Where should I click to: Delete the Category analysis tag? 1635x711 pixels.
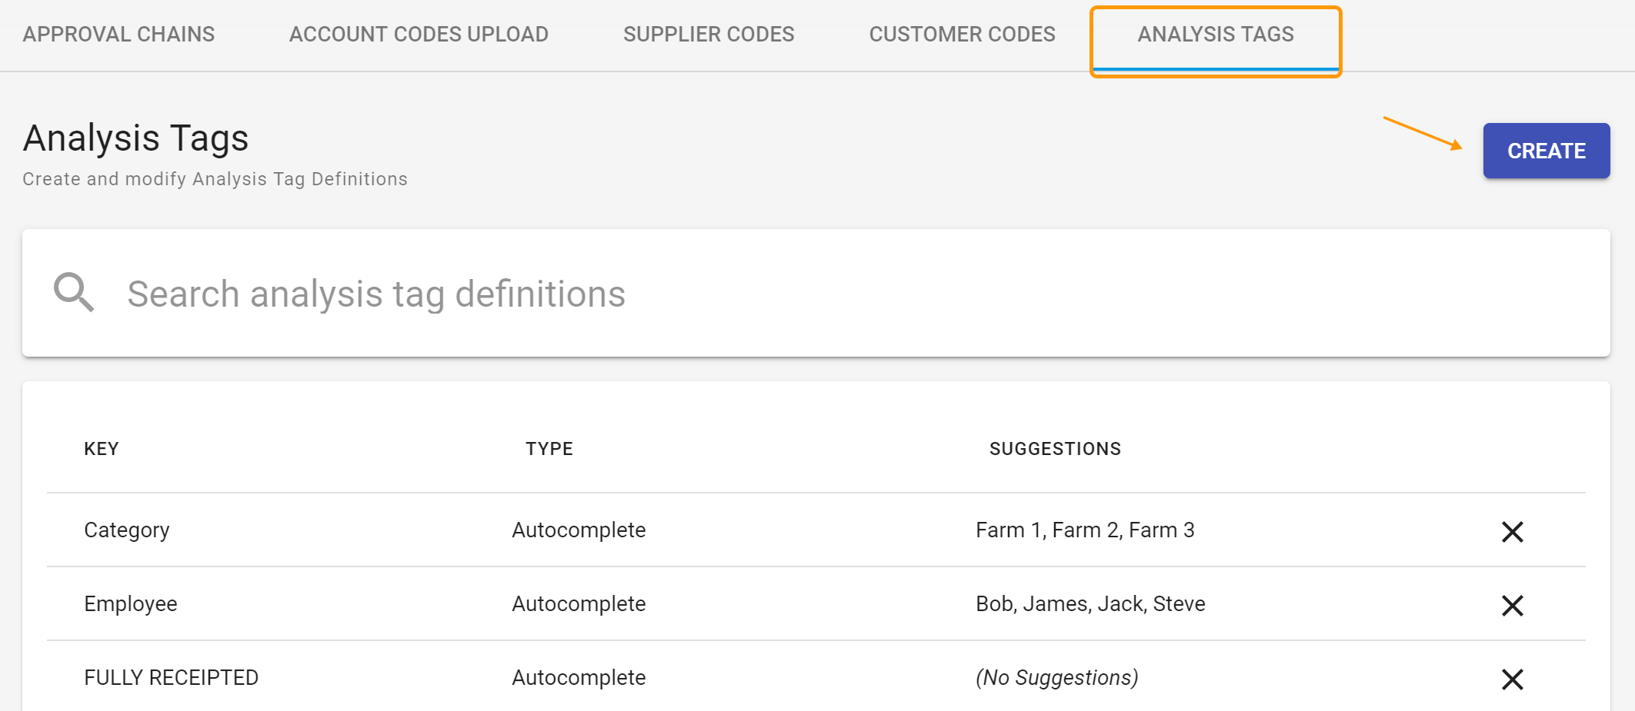tap(1513, 531)
